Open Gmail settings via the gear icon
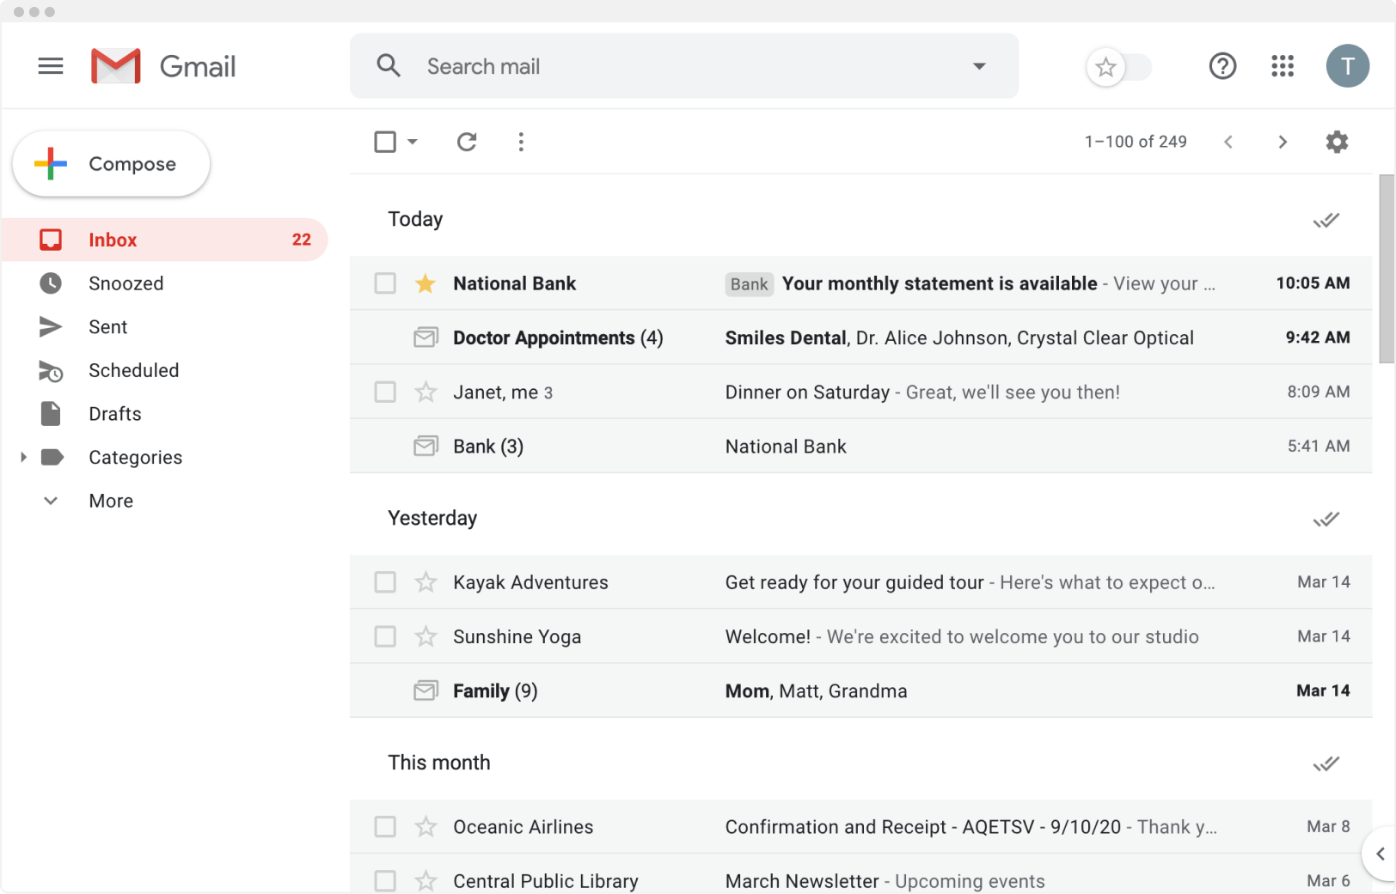 coord(1337,142)
